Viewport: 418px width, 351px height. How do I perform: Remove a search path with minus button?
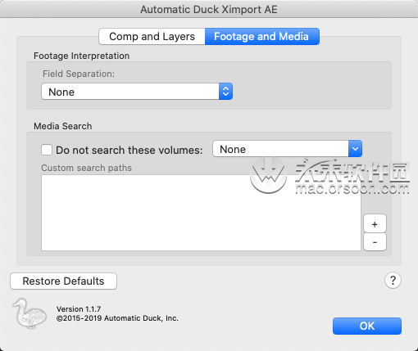375,242
